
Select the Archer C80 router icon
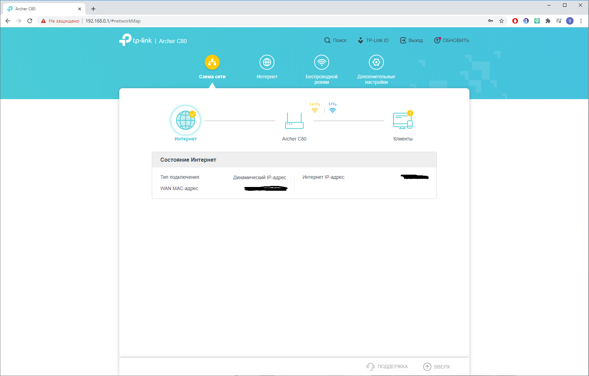(x=294, y=121)
